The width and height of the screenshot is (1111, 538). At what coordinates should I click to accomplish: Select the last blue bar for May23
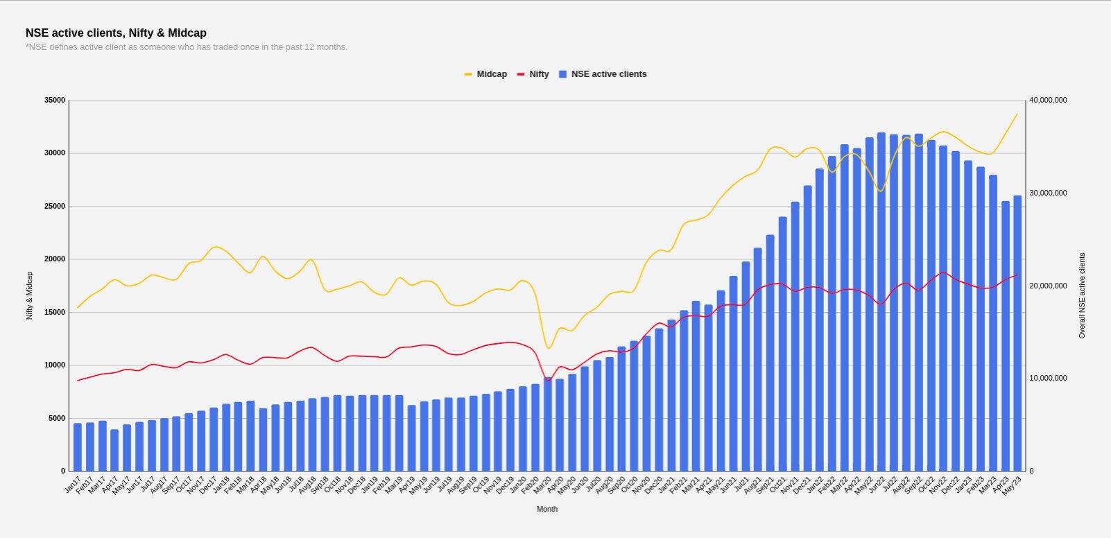point(1017,333)
